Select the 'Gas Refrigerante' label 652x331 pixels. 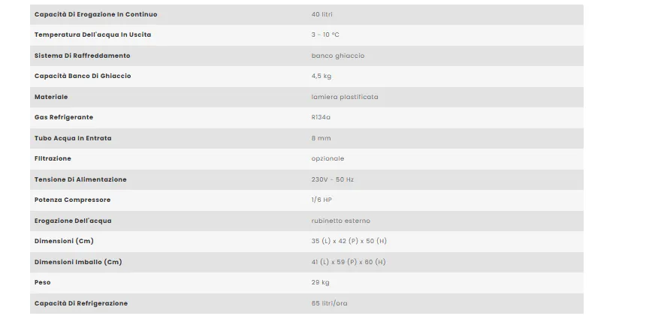(64, 118)
